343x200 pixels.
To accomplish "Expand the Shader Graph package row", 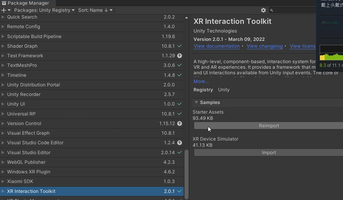I will coord(3,46).
